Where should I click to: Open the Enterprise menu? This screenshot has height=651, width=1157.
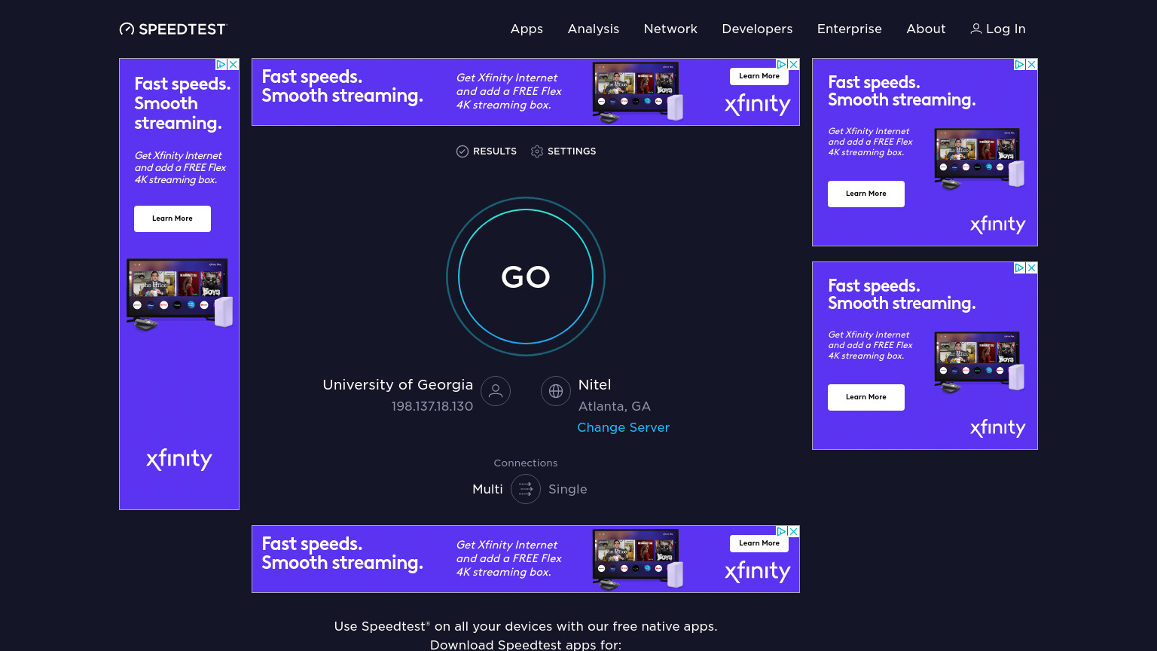[850, 29]
